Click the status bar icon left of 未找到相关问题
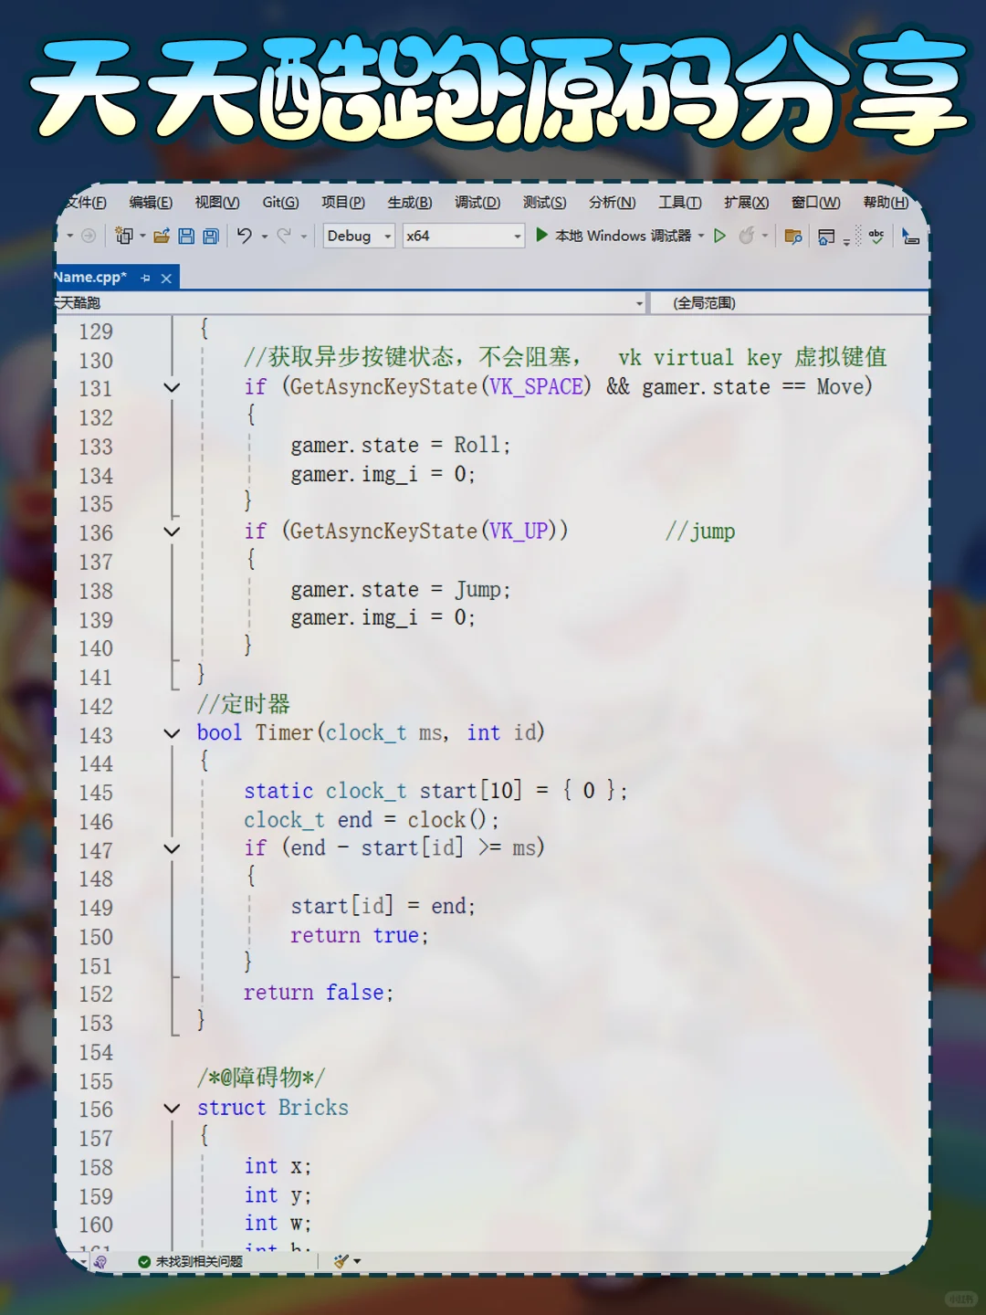 [100, 1261]
